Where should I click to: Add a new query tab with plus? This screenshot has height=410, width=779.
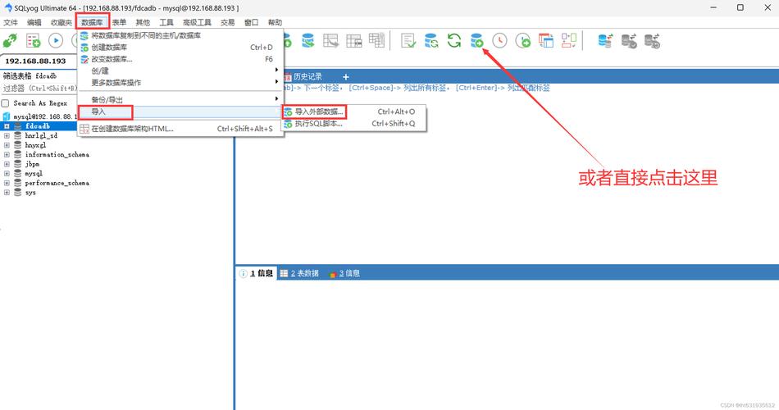coord(346,76)
